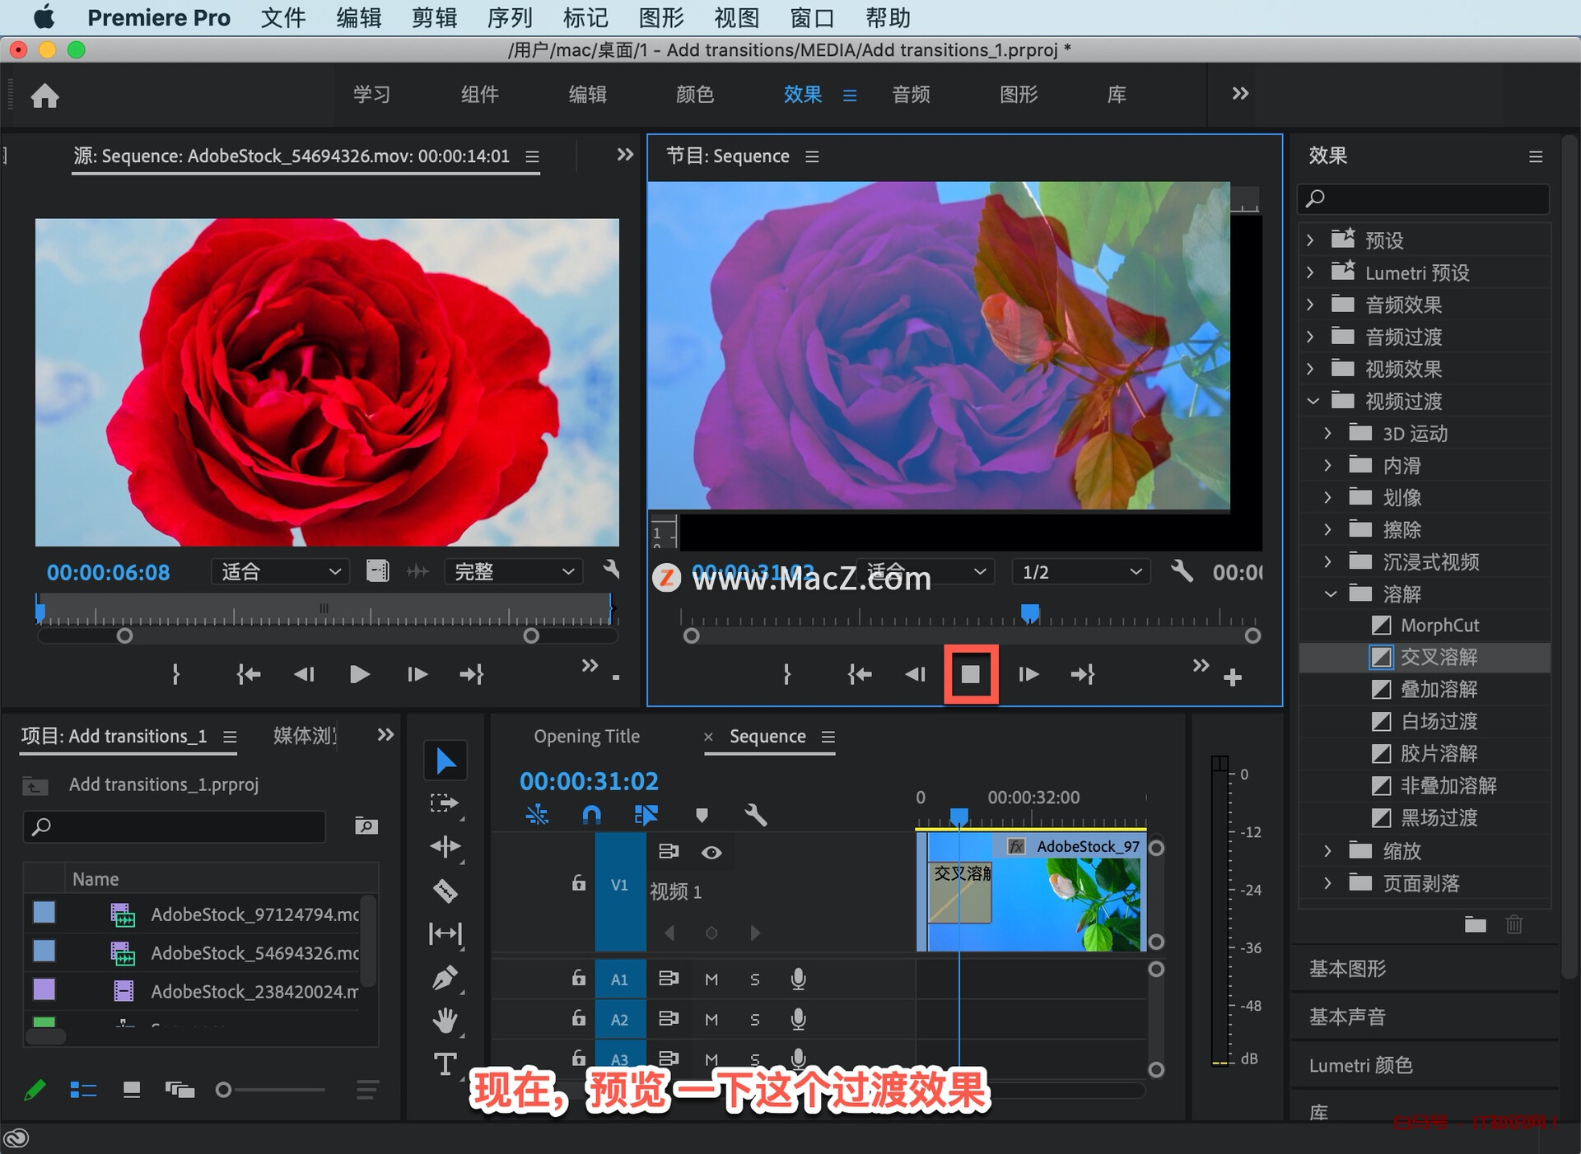The image size is (1581, 1154).
Task: Open Program monitor 1/2 resolution dropdown
Action: 1080,571
